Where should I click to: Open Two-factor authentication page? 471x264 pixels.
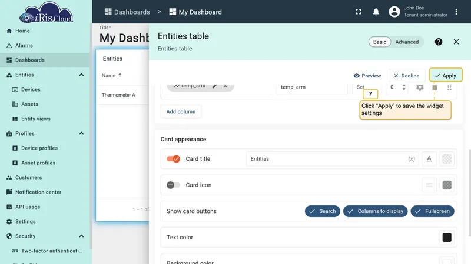click(x=45, y=251)
